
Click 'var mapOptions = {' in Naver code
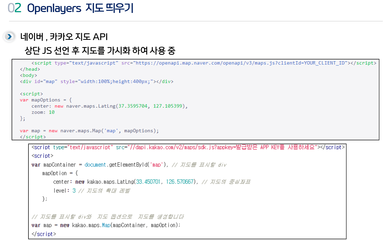tap(46, 100)
